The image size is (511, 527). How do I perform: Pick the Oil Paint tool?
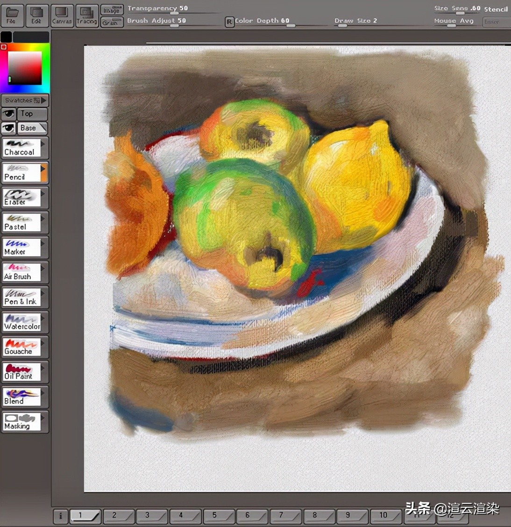(x=21, y=372)
